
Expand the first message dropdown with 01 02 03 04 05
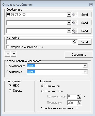coord(69,15)
